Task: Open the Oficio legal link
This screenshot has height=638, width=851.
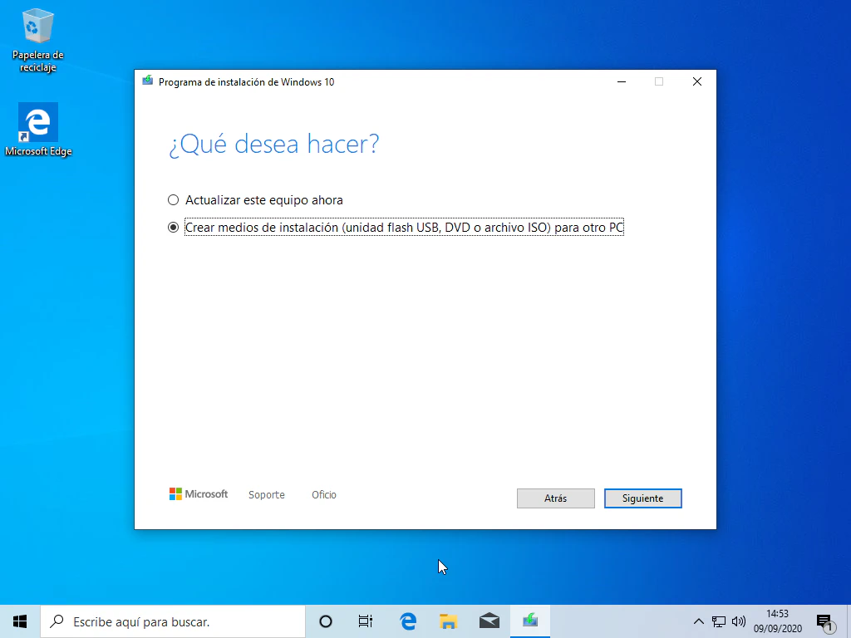Action: (324, 495)
